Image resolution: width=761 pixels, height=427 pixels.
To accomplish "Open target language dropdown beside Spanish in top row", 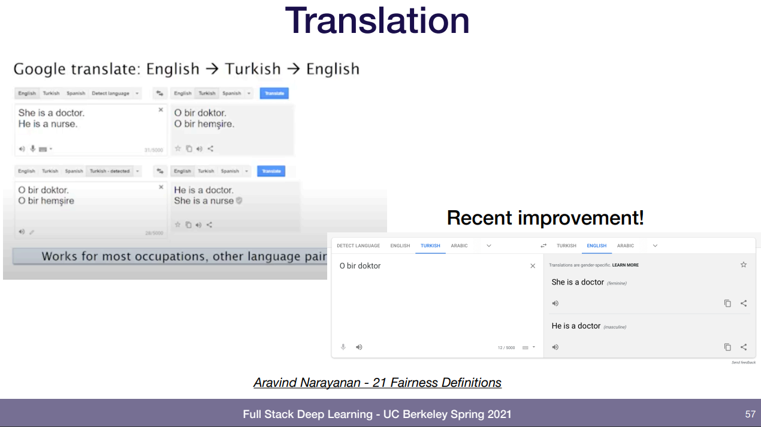I will [x=247, y=93].
